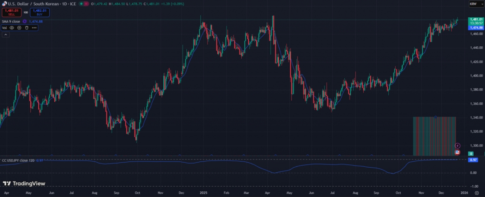The image size is (485, 197).
Task: Toggle the green market status indicator
Action: click(82, 4)
